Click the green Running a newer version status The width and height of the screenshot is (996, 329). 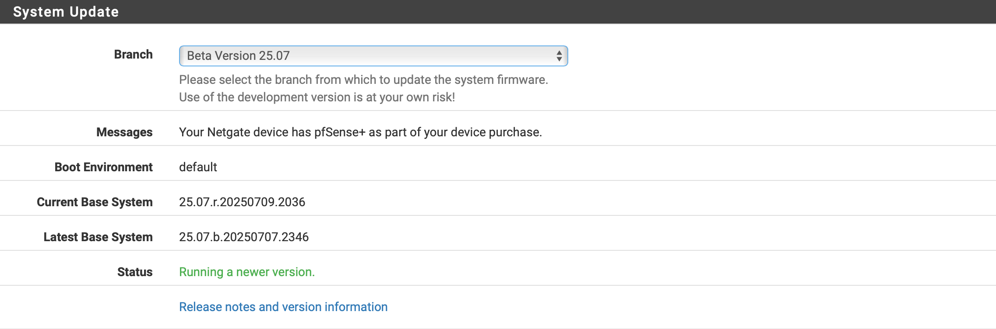click(247, 272)
